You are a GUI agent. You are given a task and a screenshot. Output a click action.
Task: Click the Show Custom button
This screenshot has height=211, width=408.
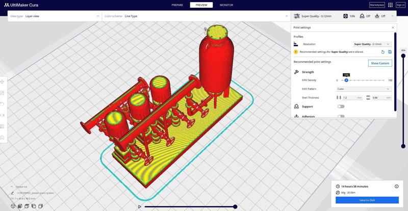tap(380, 63)
